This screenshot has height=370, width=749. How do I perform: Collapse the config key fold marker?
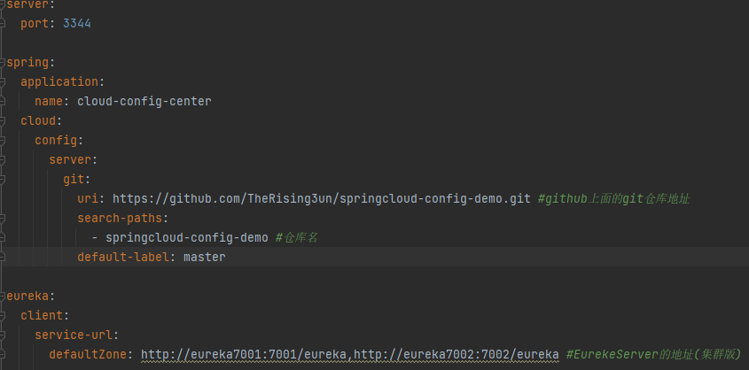(x=4, y=141)
